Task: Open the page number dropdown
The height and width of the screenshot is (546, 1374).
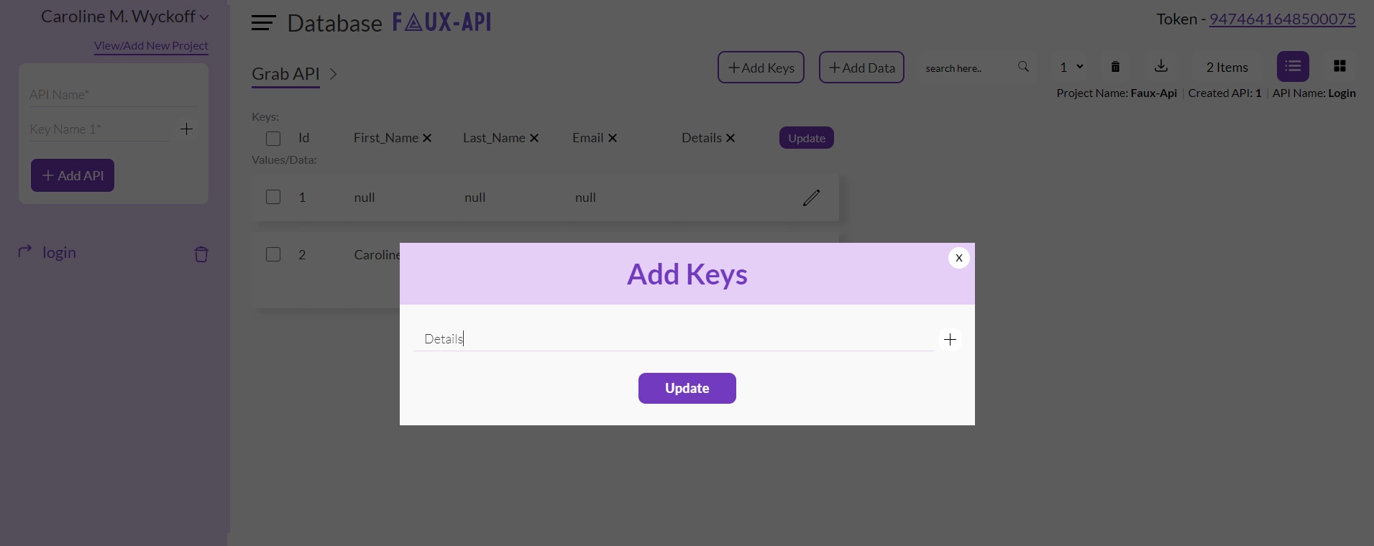Action: pyautogui.click(x=1071, y=67)
